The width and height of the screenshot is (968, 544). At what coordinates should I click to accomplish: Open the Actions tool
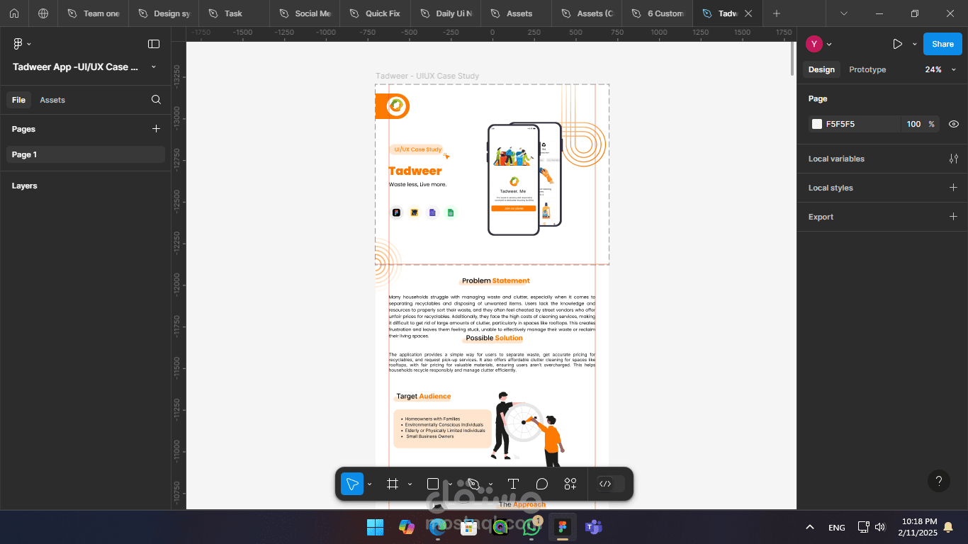pos(570,484)
